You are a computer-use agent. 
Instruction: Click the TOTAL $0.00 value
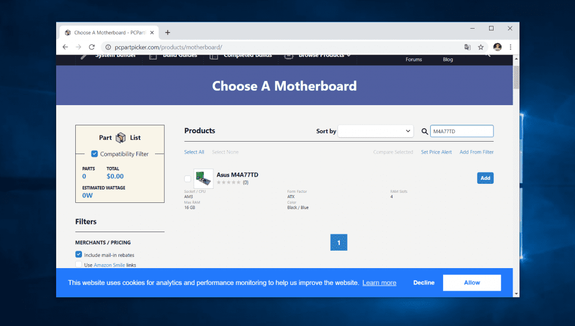[115, 176]
